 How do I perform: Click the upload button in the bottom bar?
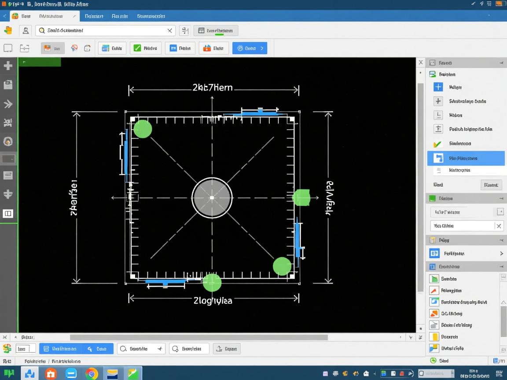tap(227, 349)
